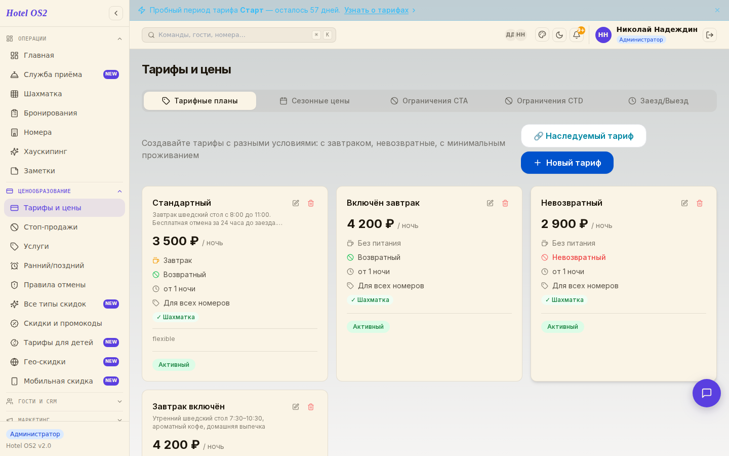The height and width of the screenshot is (456, 729).
Task: Delete the Включён завтрак tariff
Action: (x=505, y=203)
